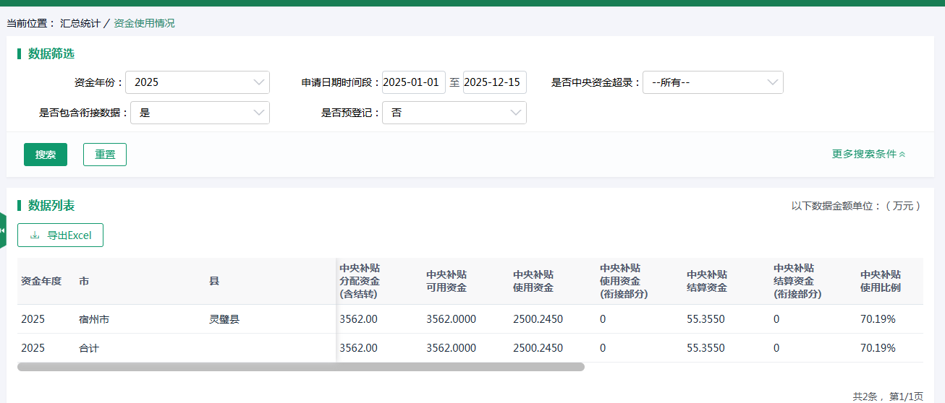945x403 pixels.
Task: Toggle the left sidebar collapse handle
Action: (3, 230)
